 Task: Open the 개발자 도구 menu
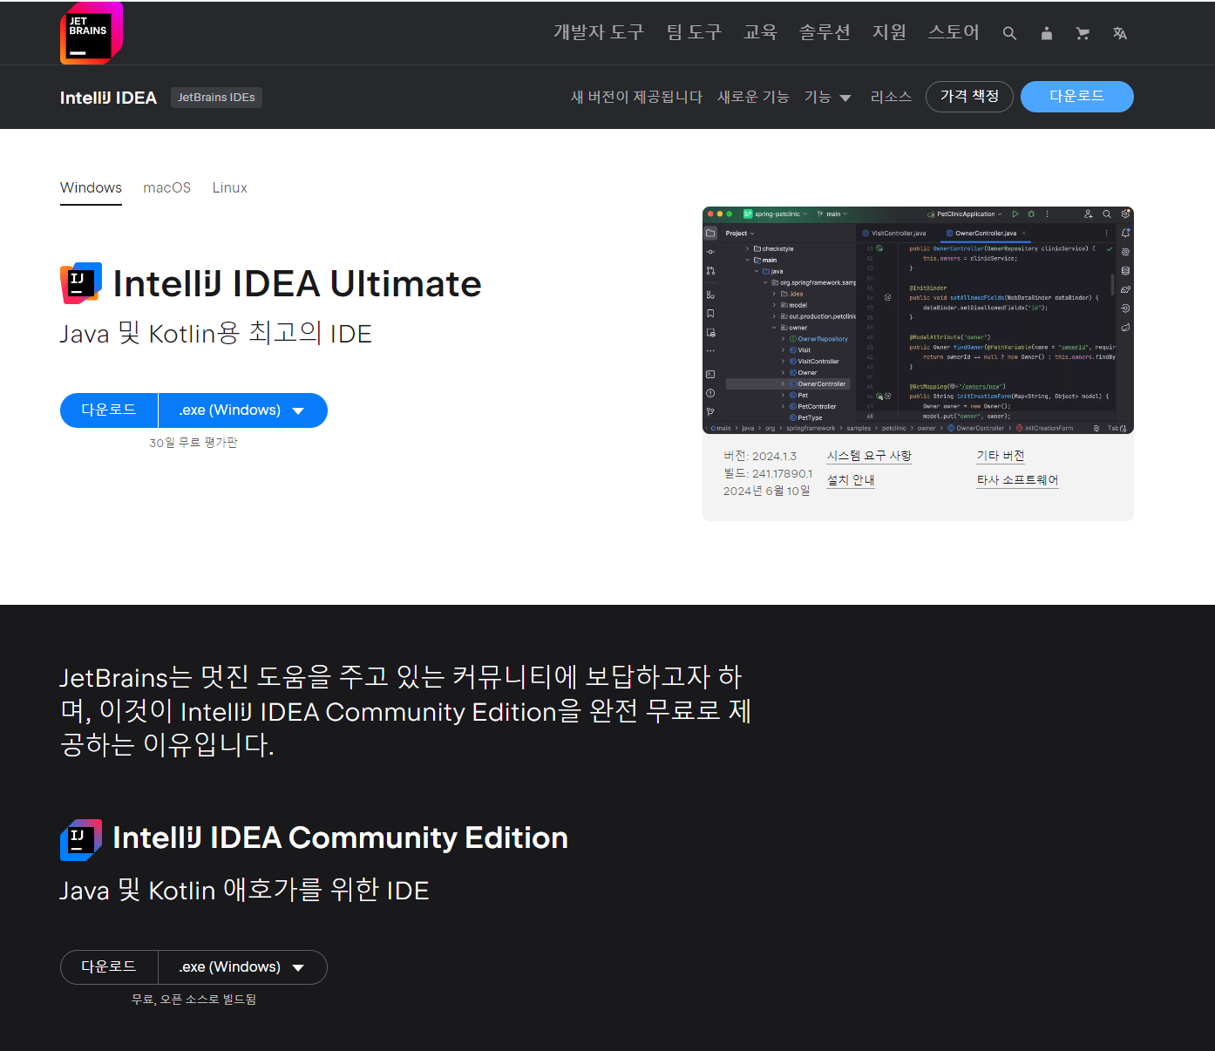pos(599,32)
